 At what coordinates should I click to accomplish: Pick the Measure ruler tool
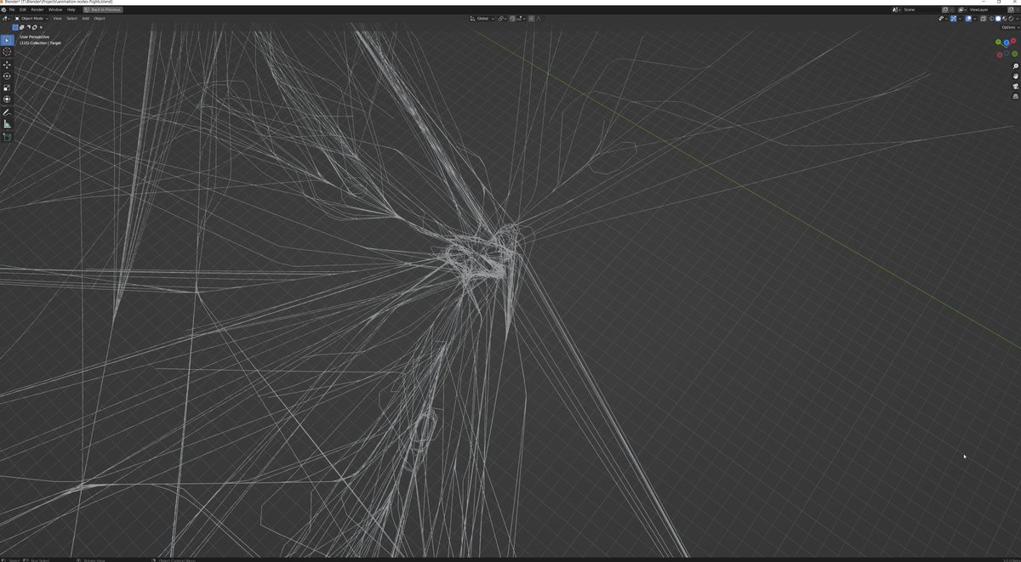click(x=7, y=124)
